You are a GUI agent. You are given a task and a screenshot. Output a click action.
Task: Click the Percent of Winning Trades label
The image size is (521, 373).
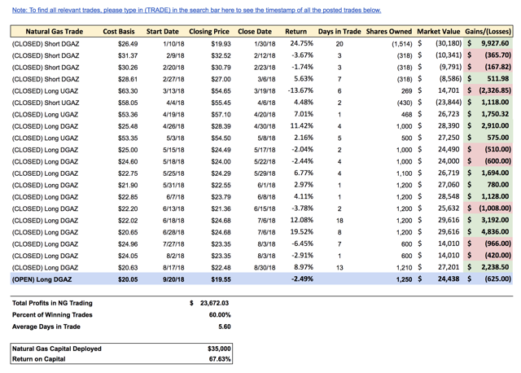coord(52,315)
